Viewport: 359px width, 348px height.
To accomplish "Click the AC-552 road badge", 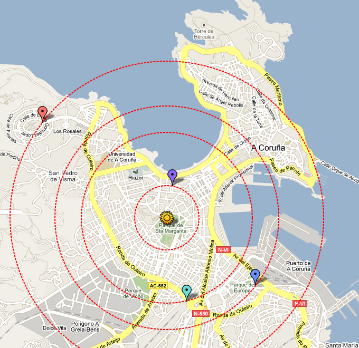I will tap(158, 286).
